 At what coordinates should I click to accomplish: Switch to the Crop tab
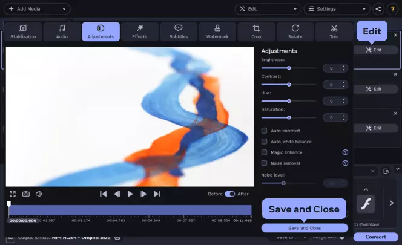[256, 31]
